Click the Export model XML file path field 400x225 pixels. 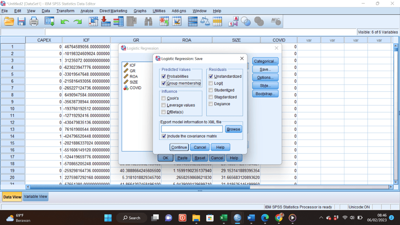coord(192,129)
